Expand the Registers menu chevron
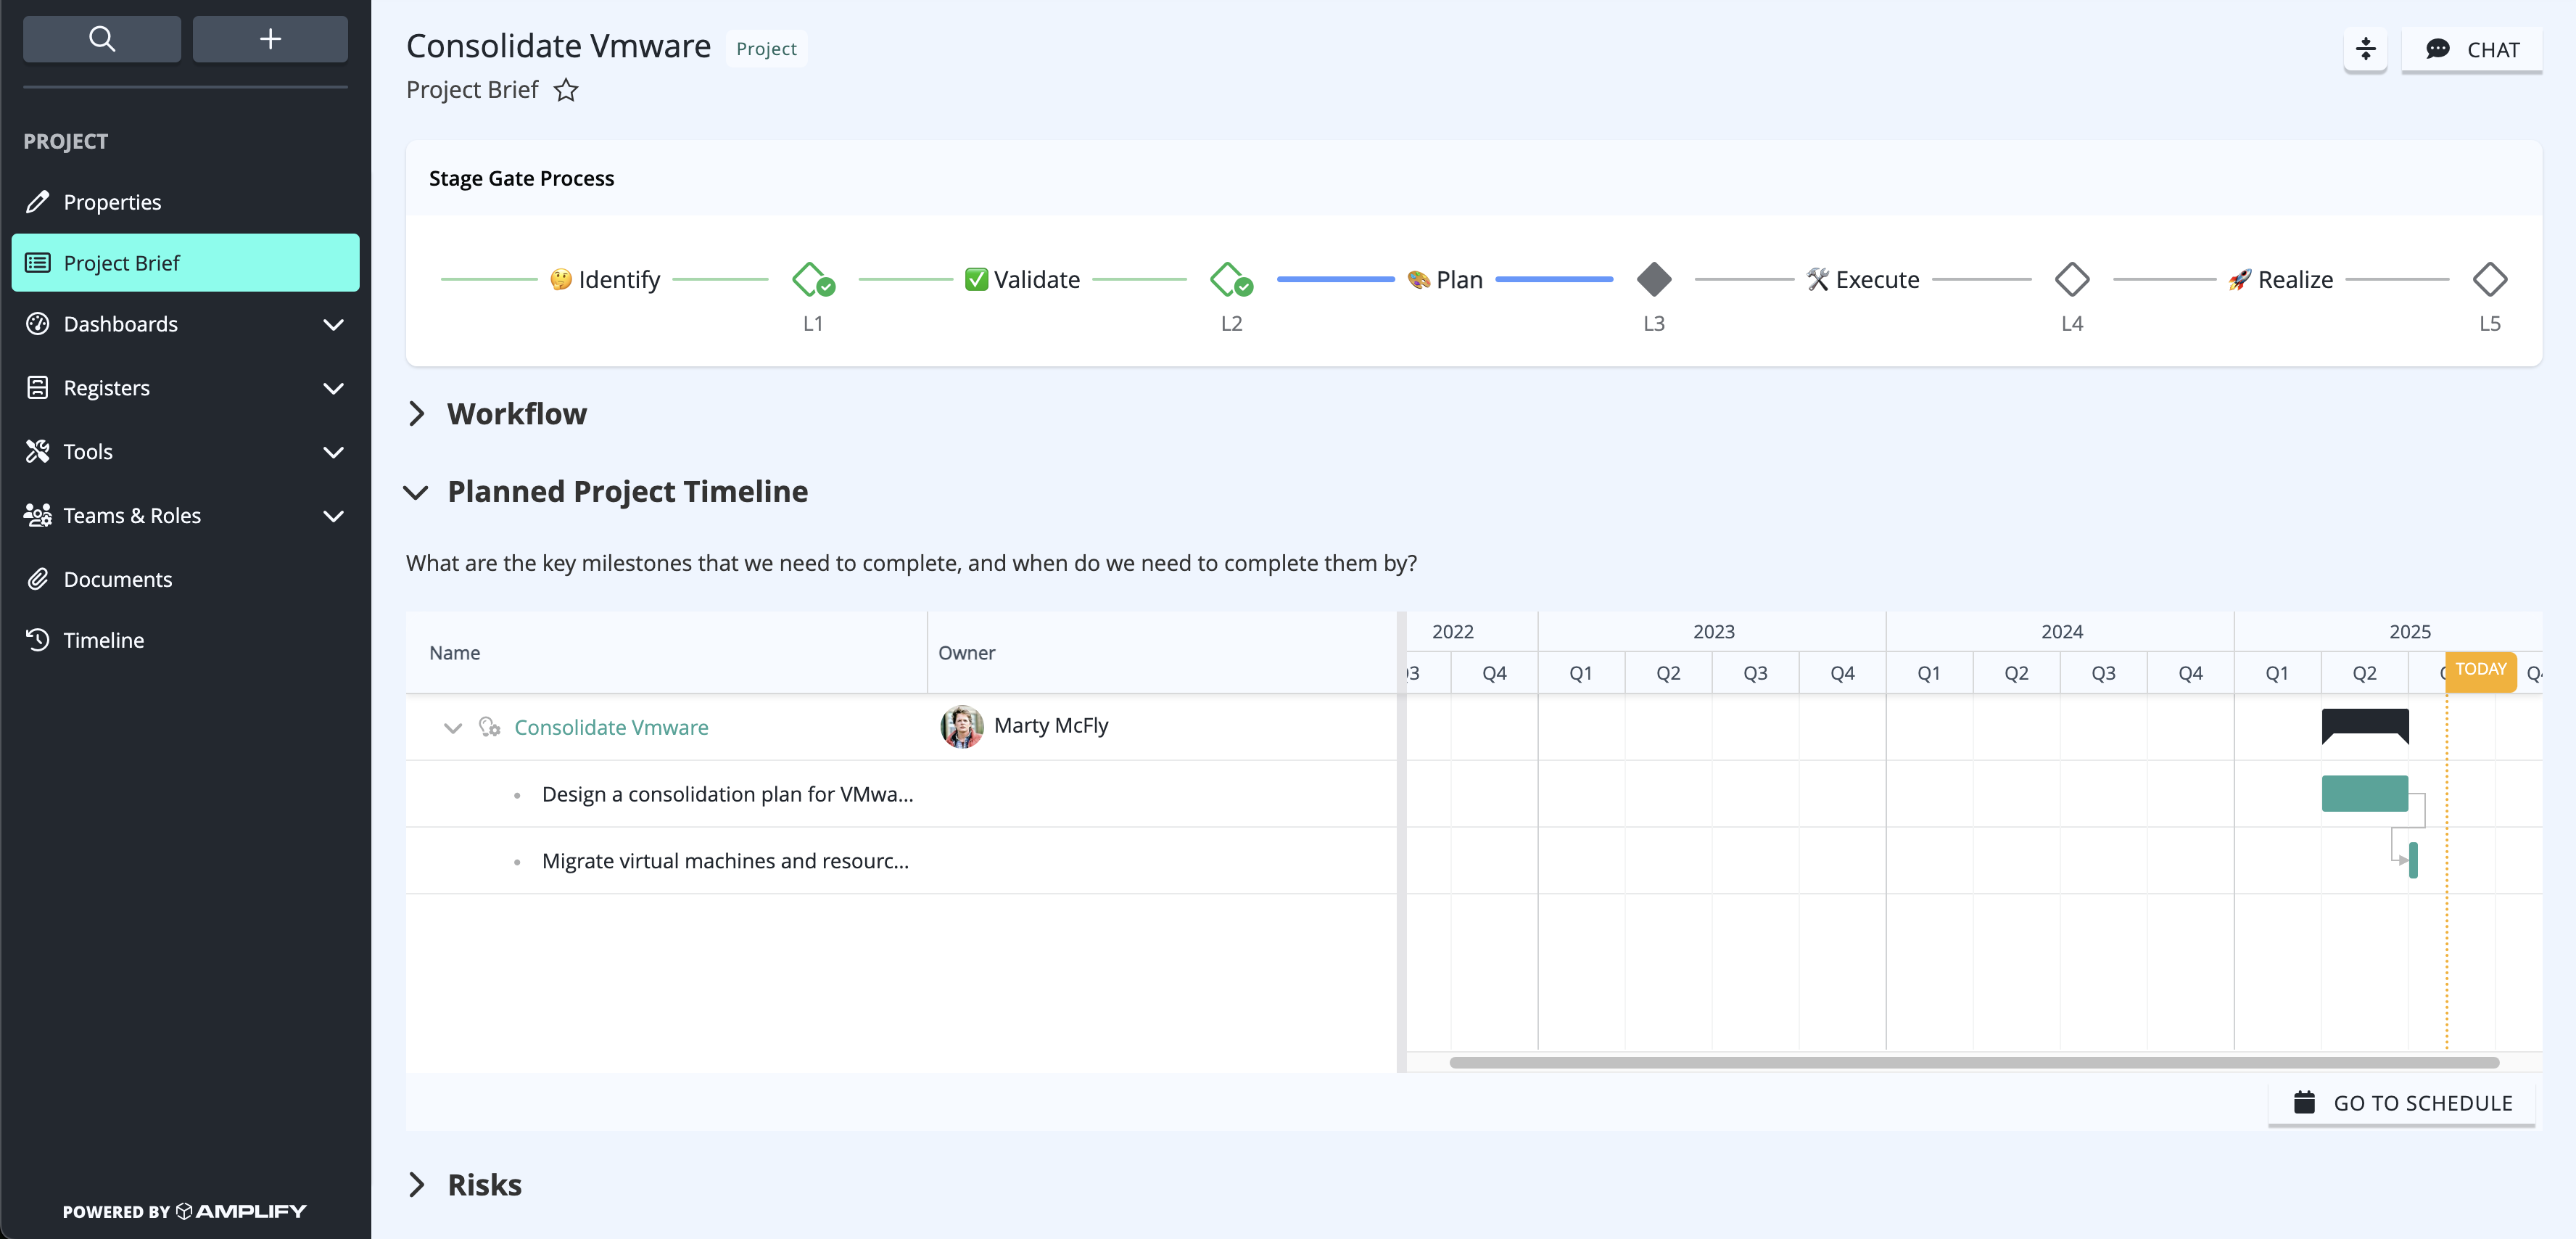 tap(334, 388)
